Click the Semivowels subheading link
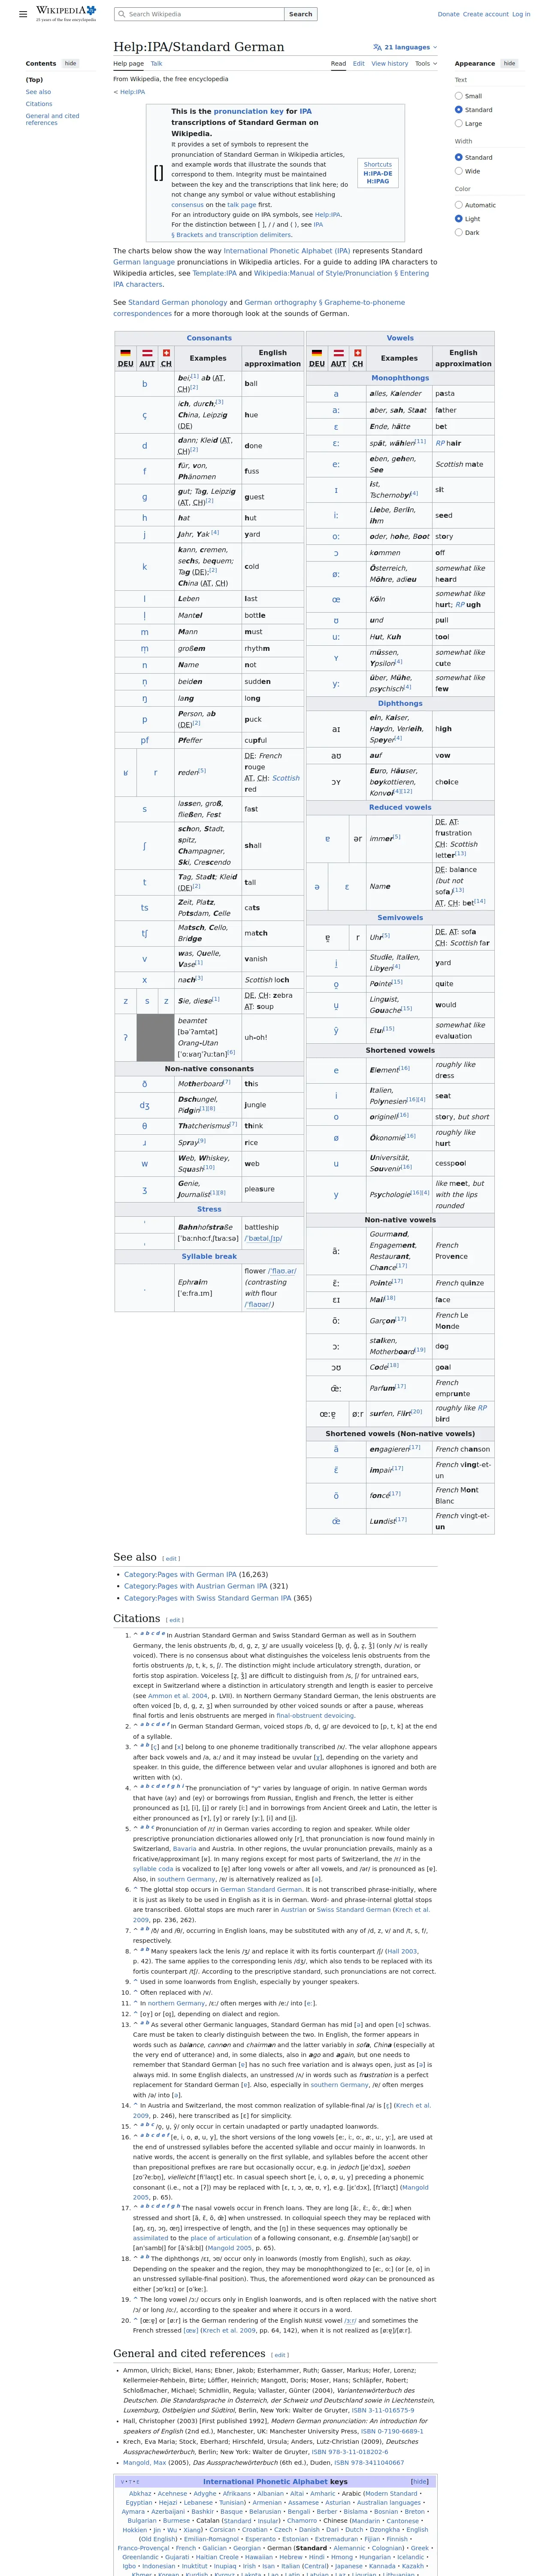Viewport: 551px width, 2576px height. tap(400, 917)
